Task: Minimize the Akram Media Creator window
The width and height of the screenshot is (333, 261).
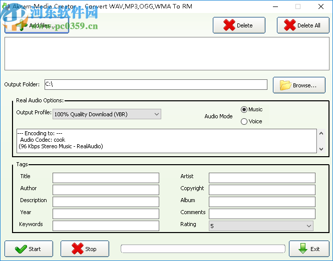Action: [x=275, y=6]
